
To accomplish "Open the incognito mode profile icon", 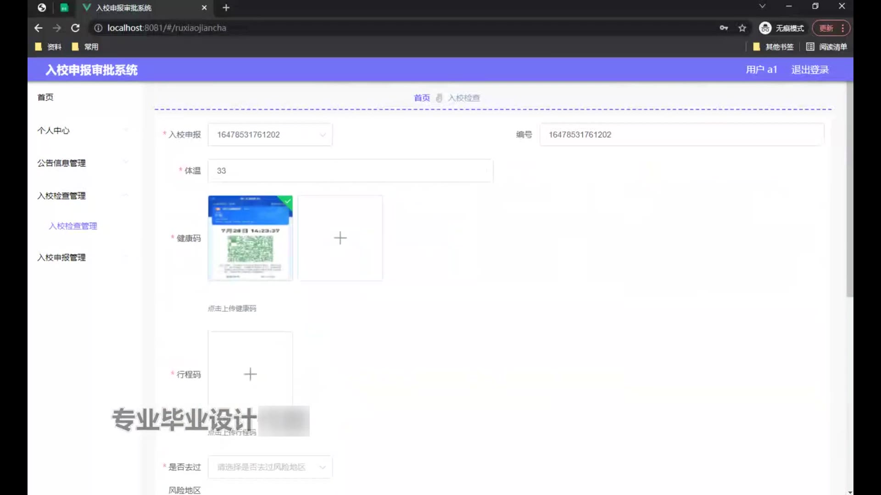I will 765,28.
